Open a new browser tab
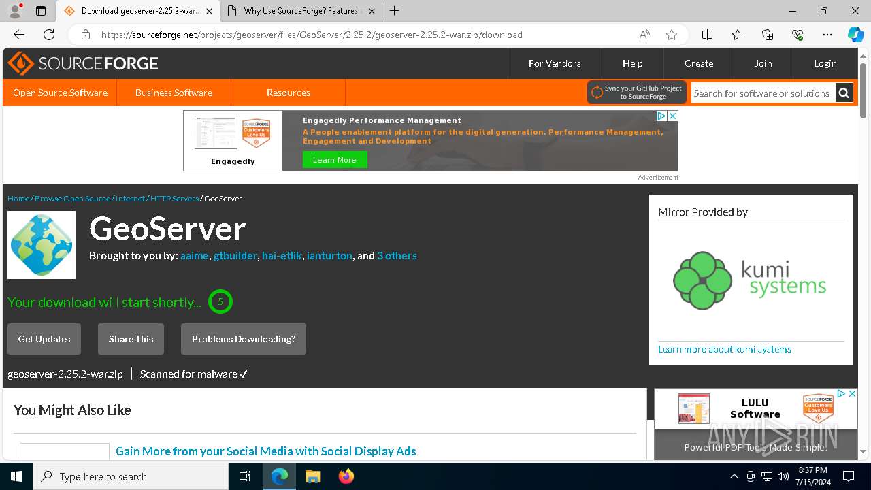This screenshot has height=490, width=871. 394,11
